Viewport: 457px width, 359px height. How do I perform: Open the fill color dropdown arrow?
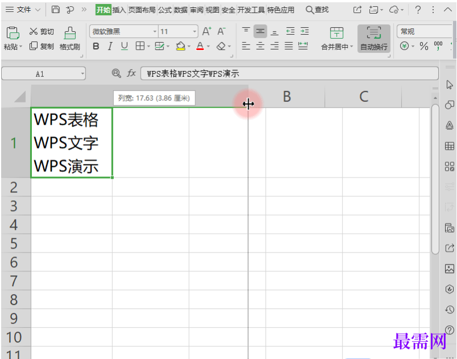tap(189, 46)
